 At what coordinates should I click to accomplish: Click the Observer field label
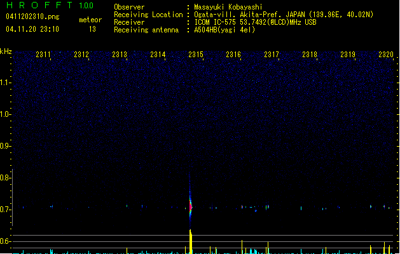pos(129,7)
